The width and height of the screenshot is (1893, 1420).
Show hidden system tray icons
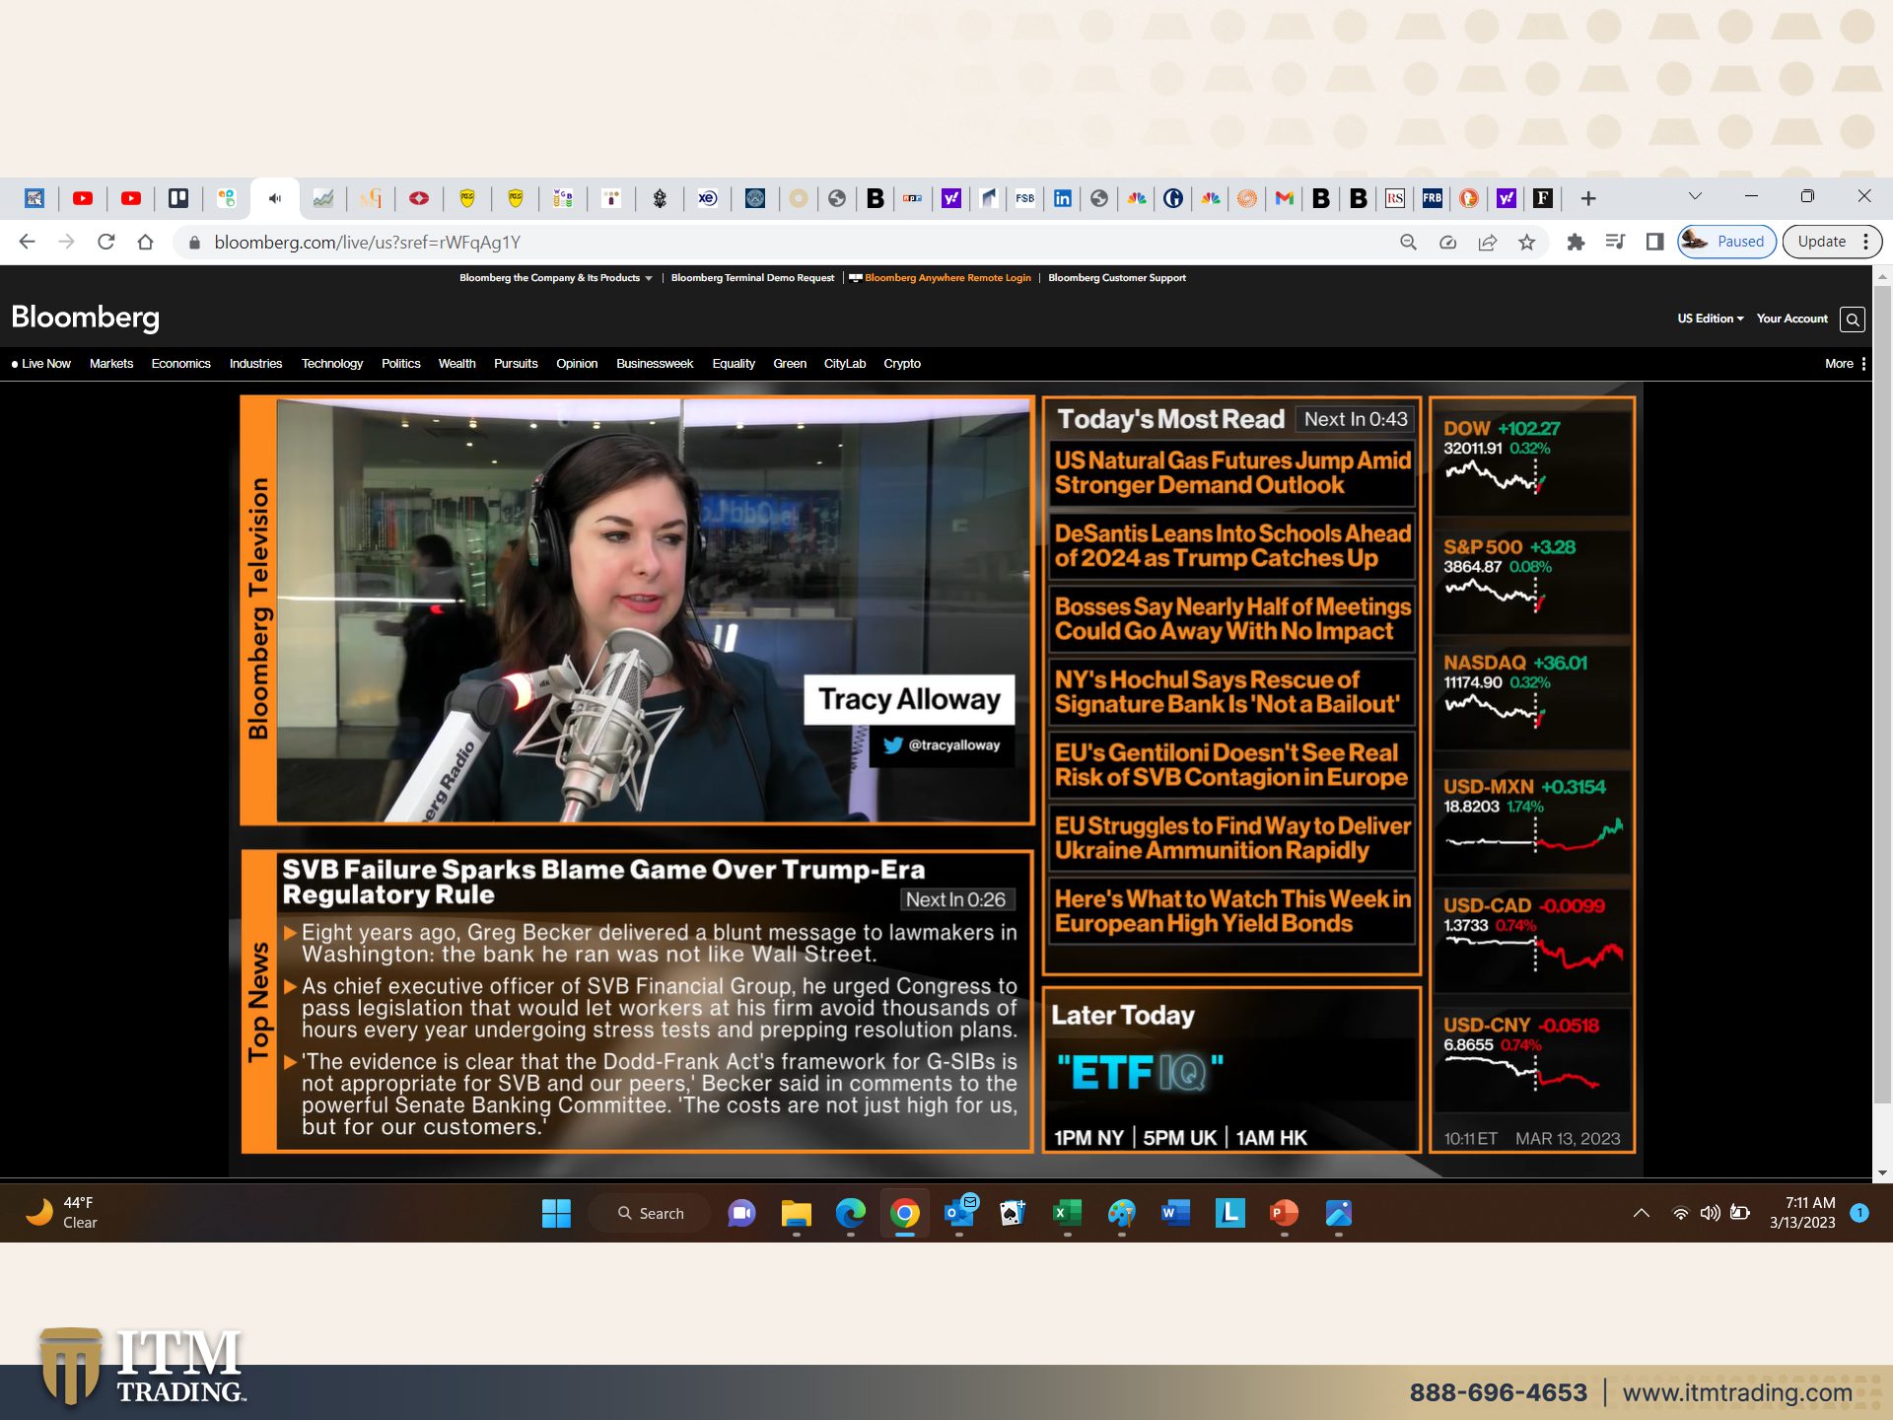click(1641, 1213)
